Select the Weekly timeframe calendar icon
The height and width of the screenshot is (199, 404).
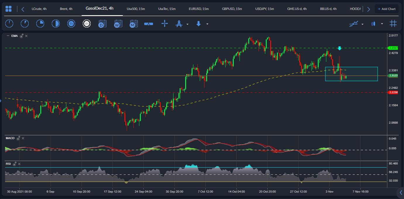[x=118, y=24]
